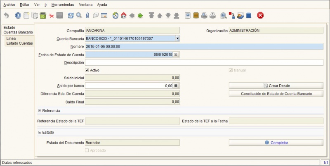
Task: Open print preview icon
Action: (204, 15)
